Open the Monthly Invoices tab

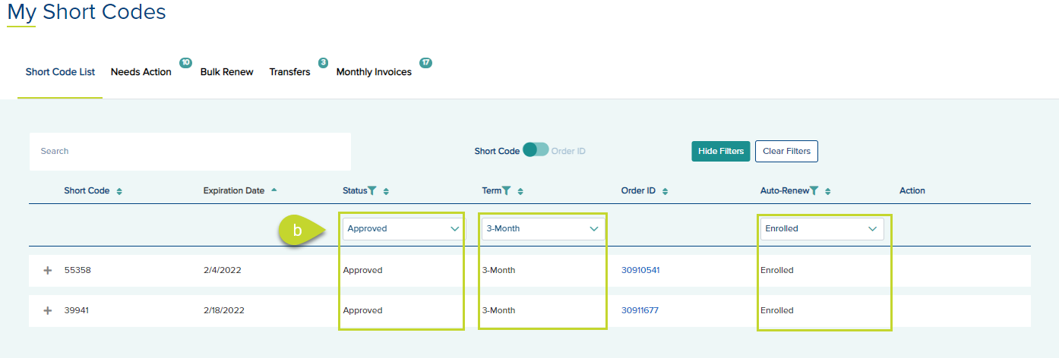(x=374, y=72)
